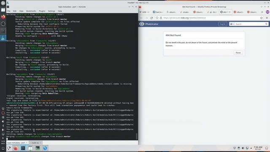Image resolution: width=270 pixels, height=152 pixels.
Task: Close the active 404 Firefox tab
Action: coord(229,12)
